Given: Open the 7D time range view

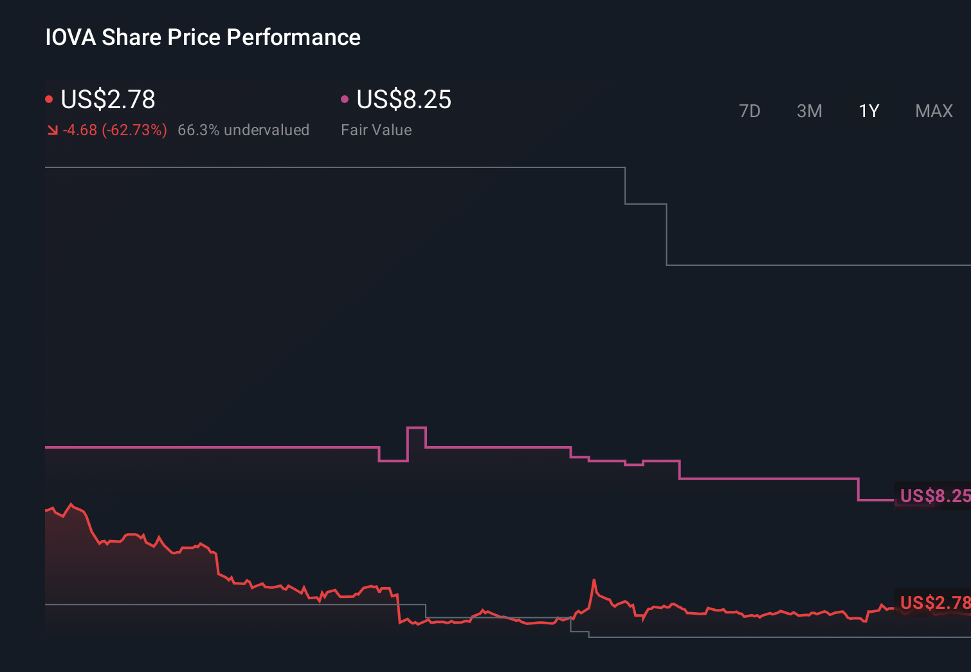Looking at the screenshot, I should coord(750,111).
